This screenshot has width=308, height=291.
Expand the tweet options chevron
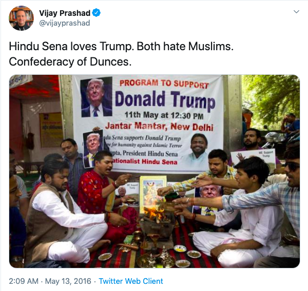pos(296,12)
